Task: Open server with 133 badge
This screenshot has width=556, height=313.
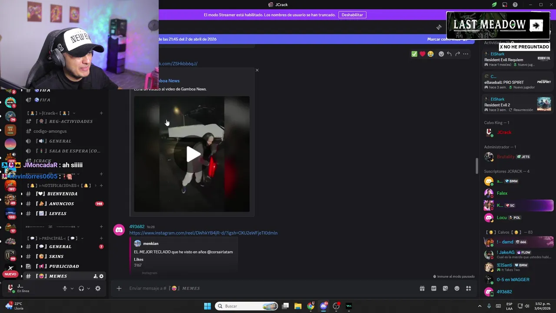Action: pyautogui.click(x=10, y=214)
